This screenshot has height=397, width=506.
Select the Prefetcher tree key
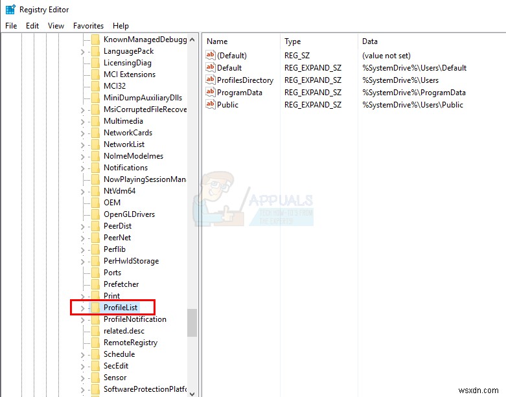(x=121, y=284)
